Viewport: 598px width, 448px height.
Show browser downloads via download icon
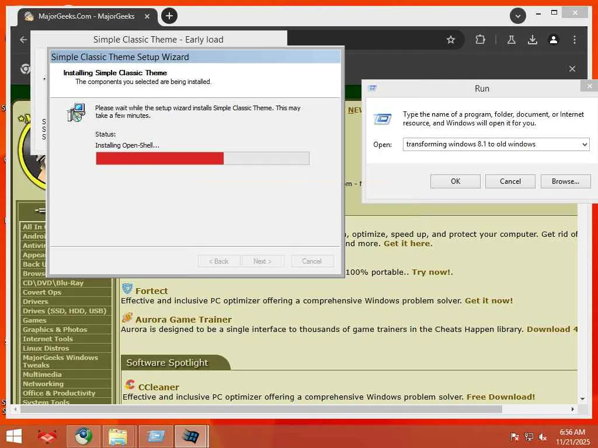pyautogui.click(x=533, y=40)
